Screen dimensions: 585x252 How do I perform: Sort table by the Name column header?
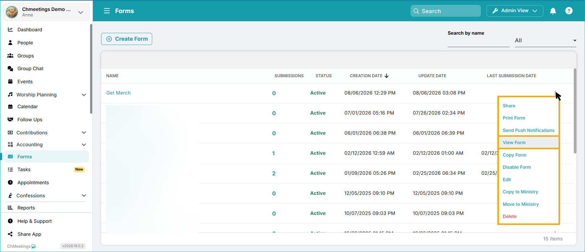pyautogui.click(x=112, y=76)
